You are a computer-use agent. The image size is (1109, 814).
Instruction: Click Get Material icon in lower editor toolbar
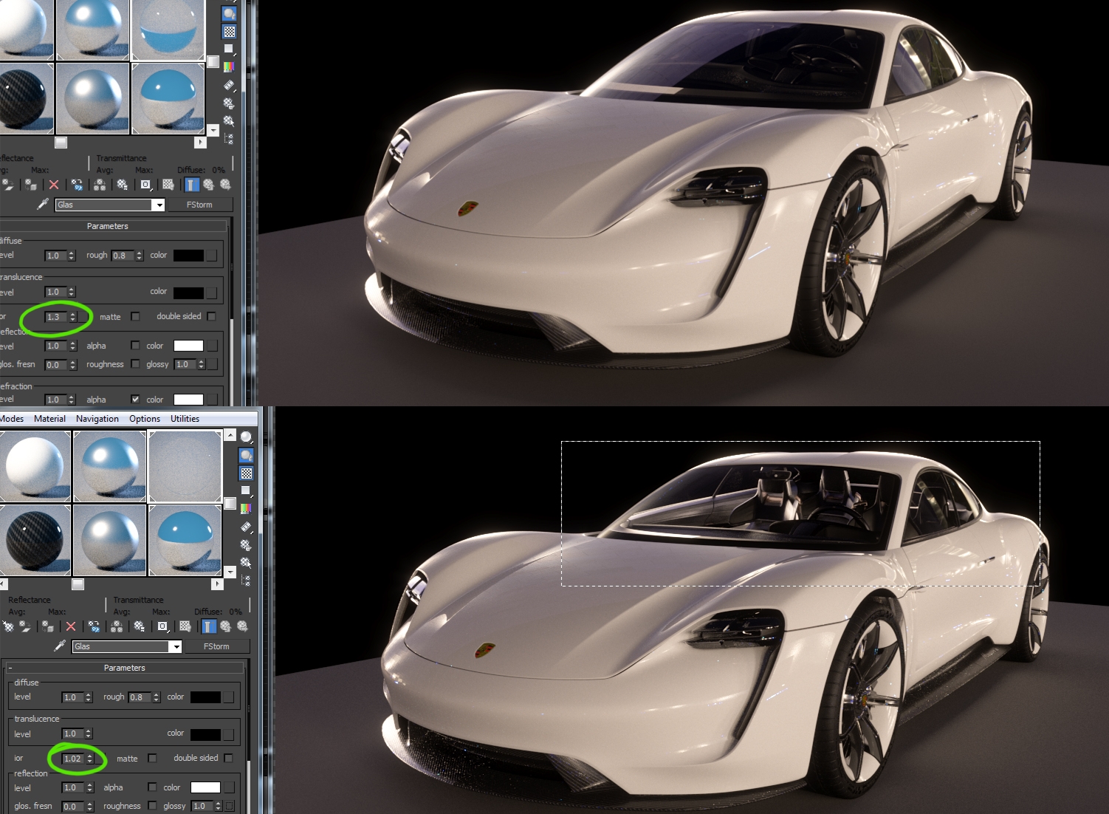click(x=8, y=626)
